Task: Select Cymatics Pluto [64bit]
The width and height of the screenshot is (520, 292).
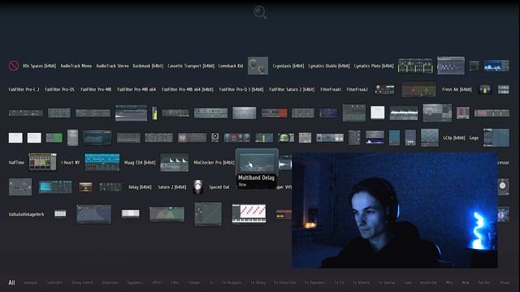Action: click(374, 66)
